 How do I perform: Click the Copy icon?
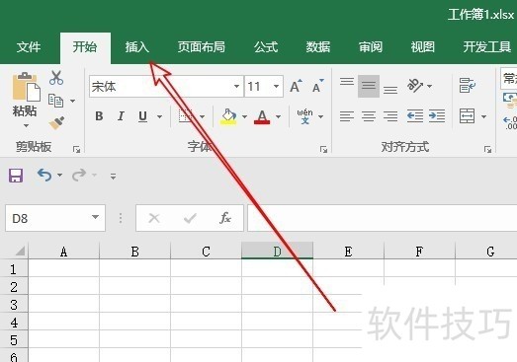coord(55,101)
